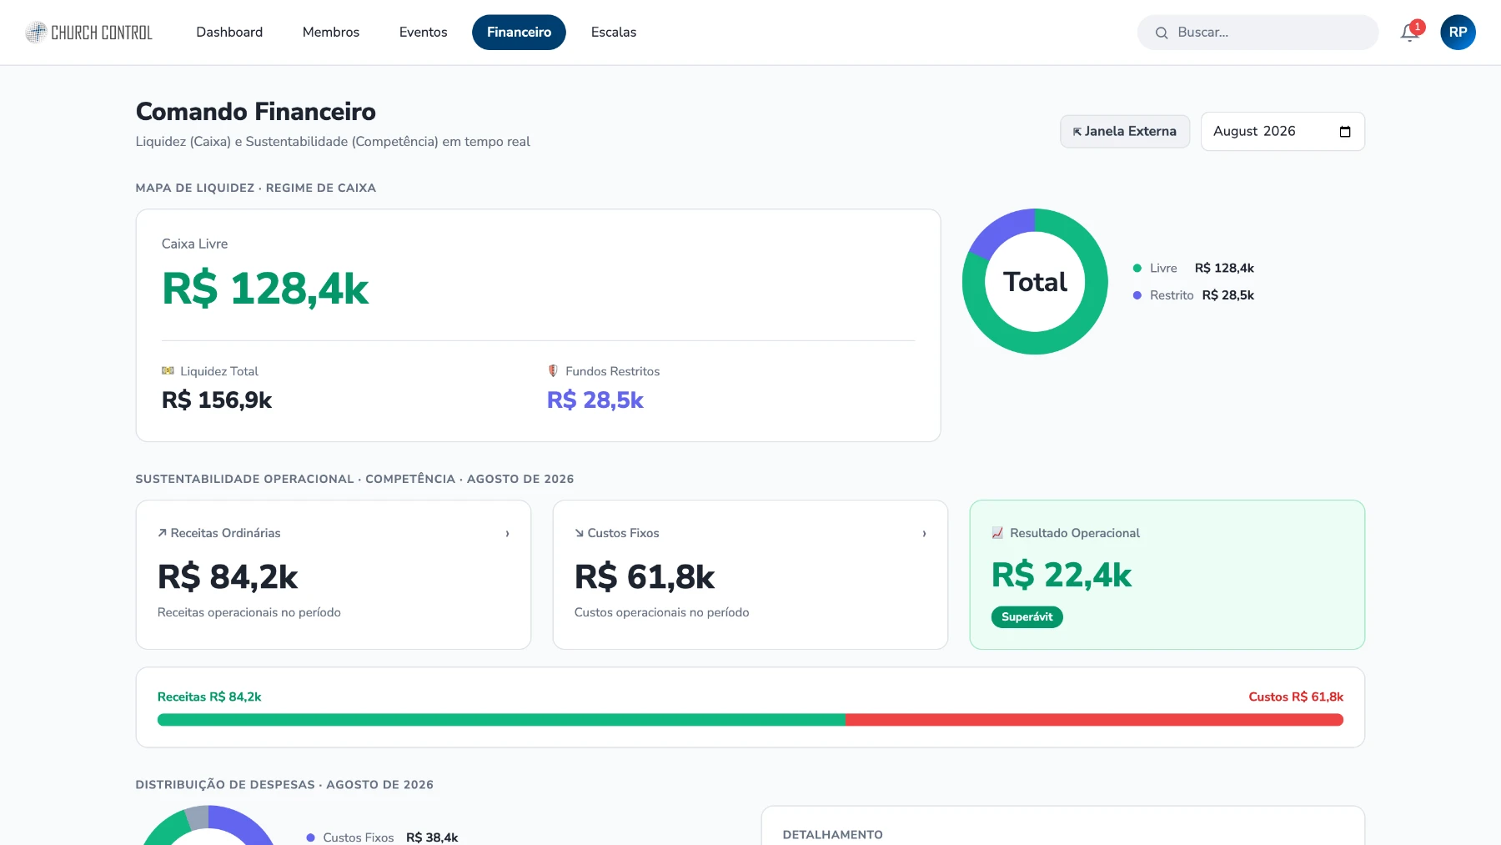Click the 'Custos R$ 61,8k' bar label
1501x845 pixels.
click(x=1296, y=697)
